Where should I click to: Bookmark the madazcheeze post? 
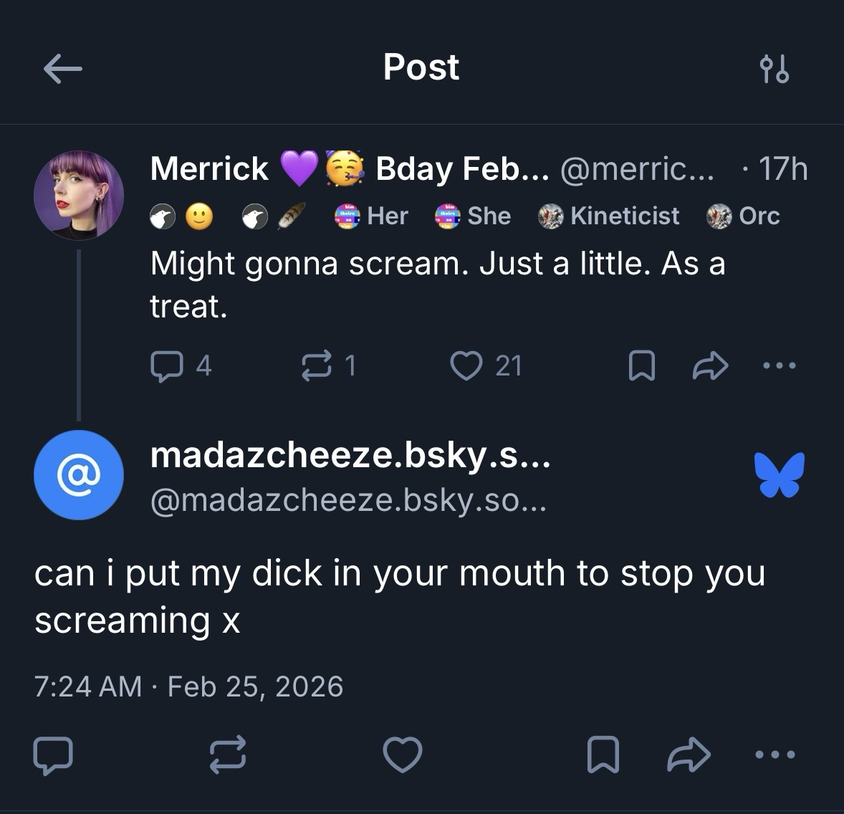602,755
